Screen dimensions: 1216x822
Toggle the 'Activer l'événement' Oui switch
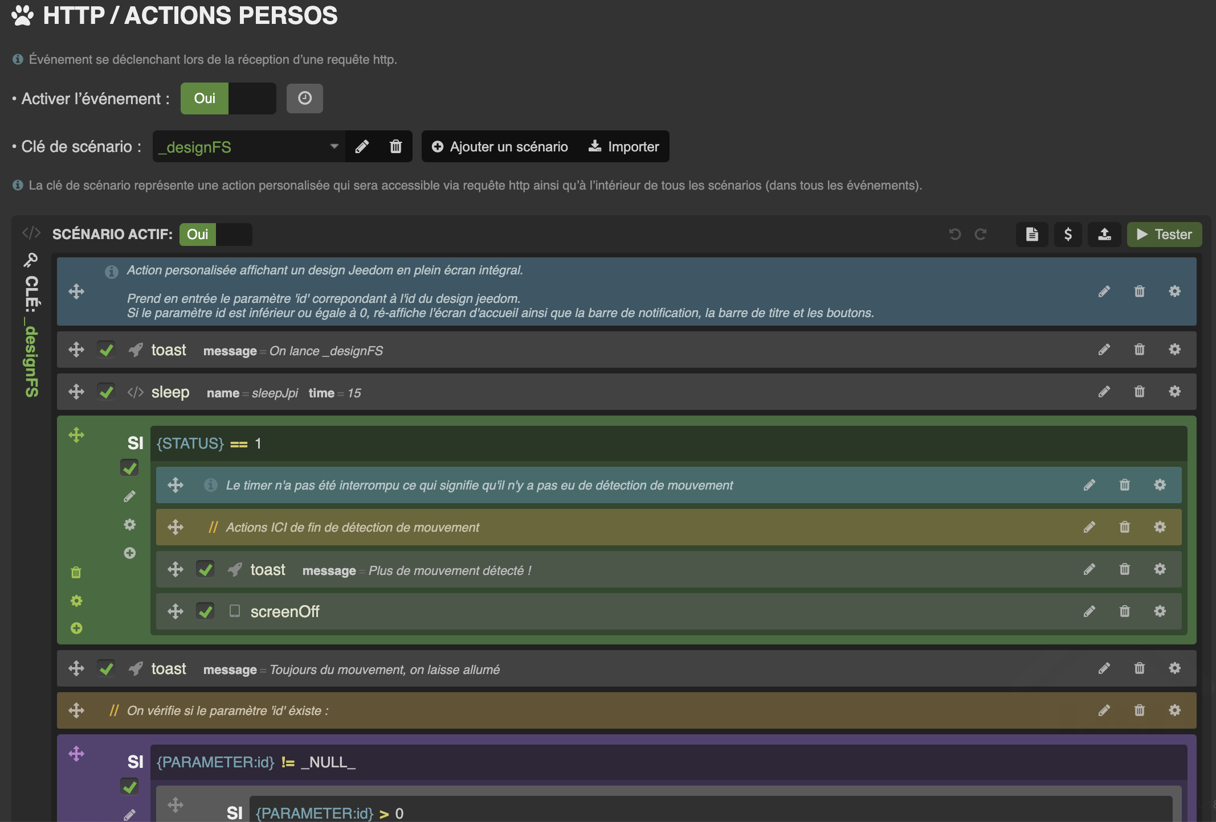click(x=228, y=98)
